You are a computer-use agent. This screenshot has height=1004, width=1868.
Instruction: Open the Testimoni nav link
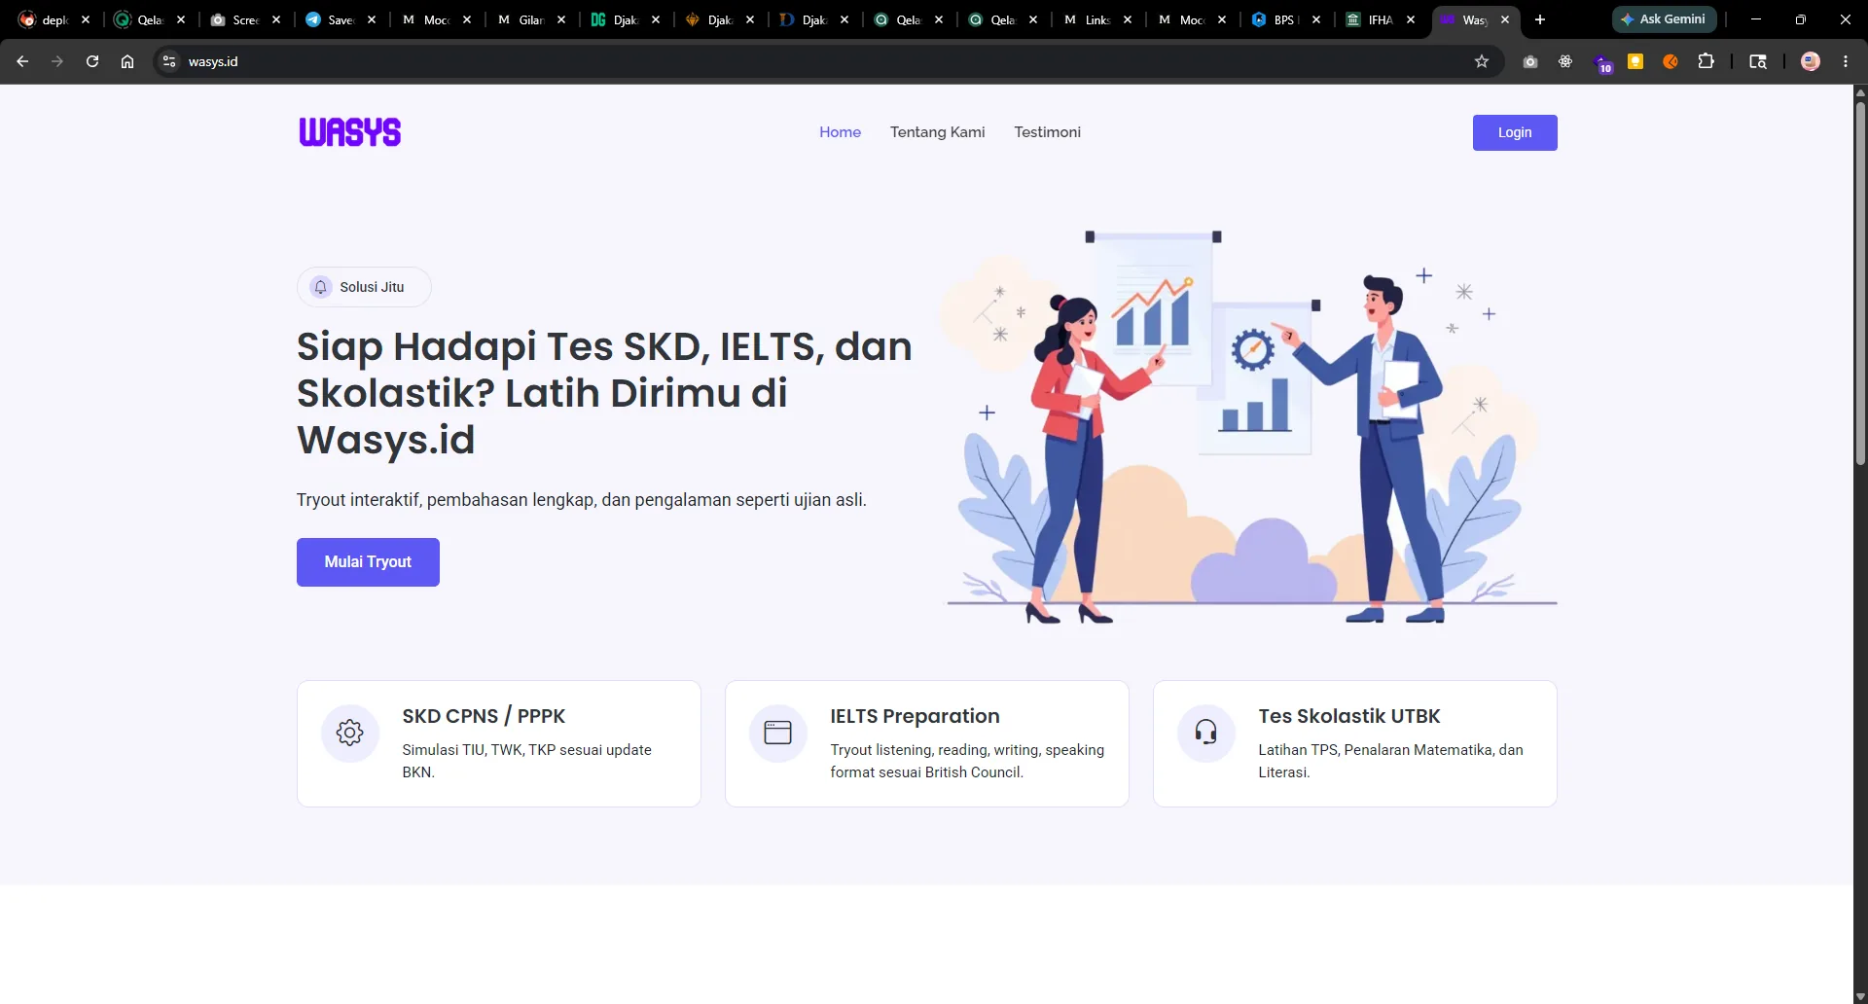[x=1047, y=132]
